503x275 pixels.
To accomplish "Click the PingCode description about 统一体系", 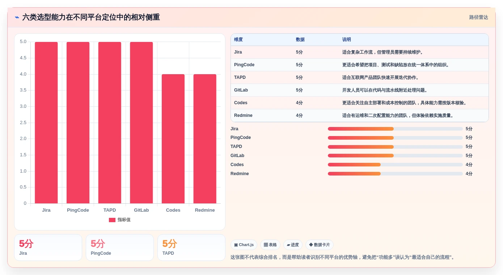I will click(x=396, y=65).
